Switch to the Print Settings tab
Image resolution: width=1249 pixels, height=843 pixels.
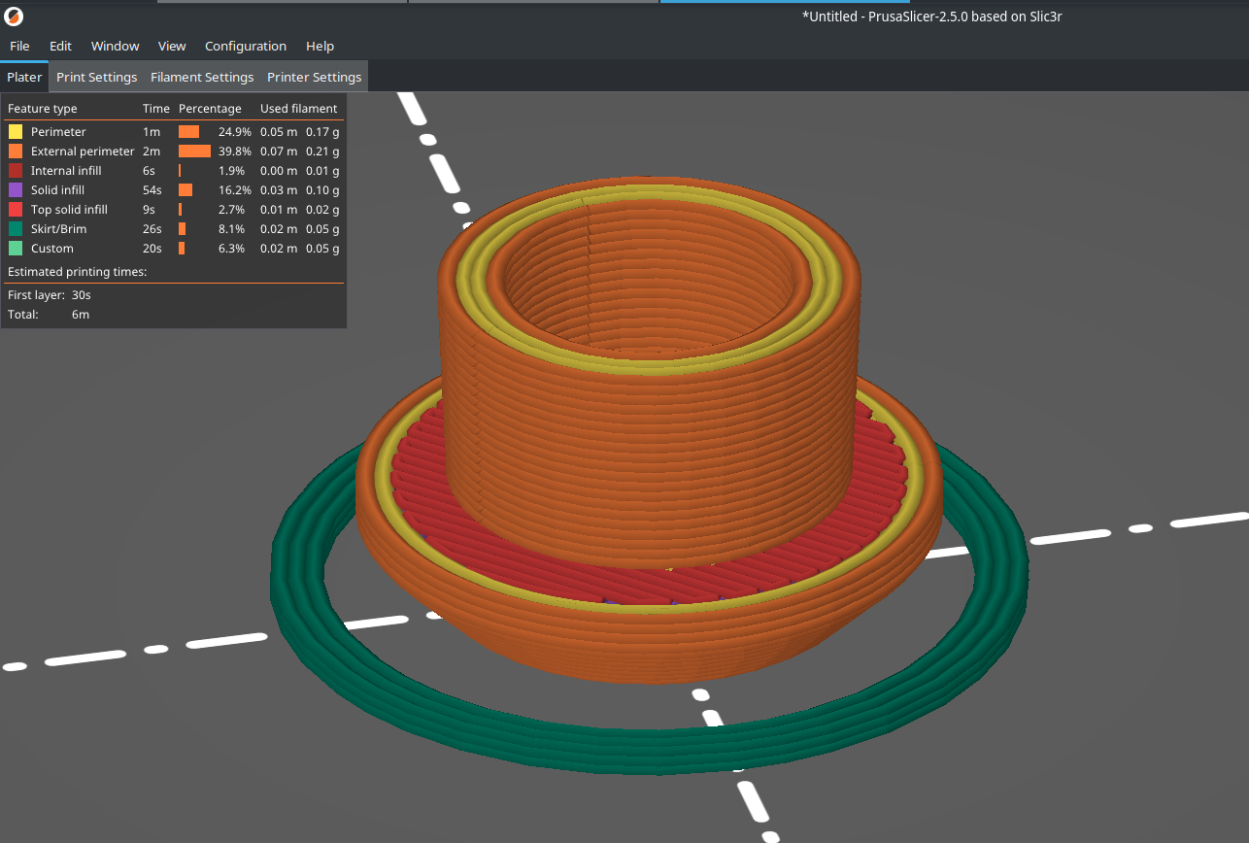point(96,77)
